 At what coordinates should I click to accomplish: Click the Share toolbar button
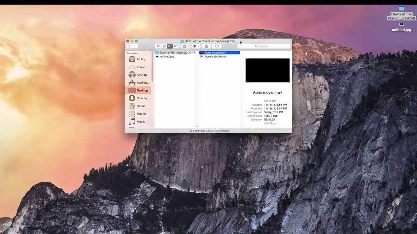pos(206,46)
